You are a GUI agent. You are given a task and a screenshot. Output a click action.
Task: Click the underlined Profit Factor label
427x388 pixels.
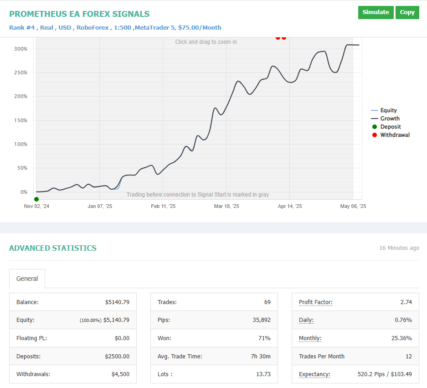point(316,302)
